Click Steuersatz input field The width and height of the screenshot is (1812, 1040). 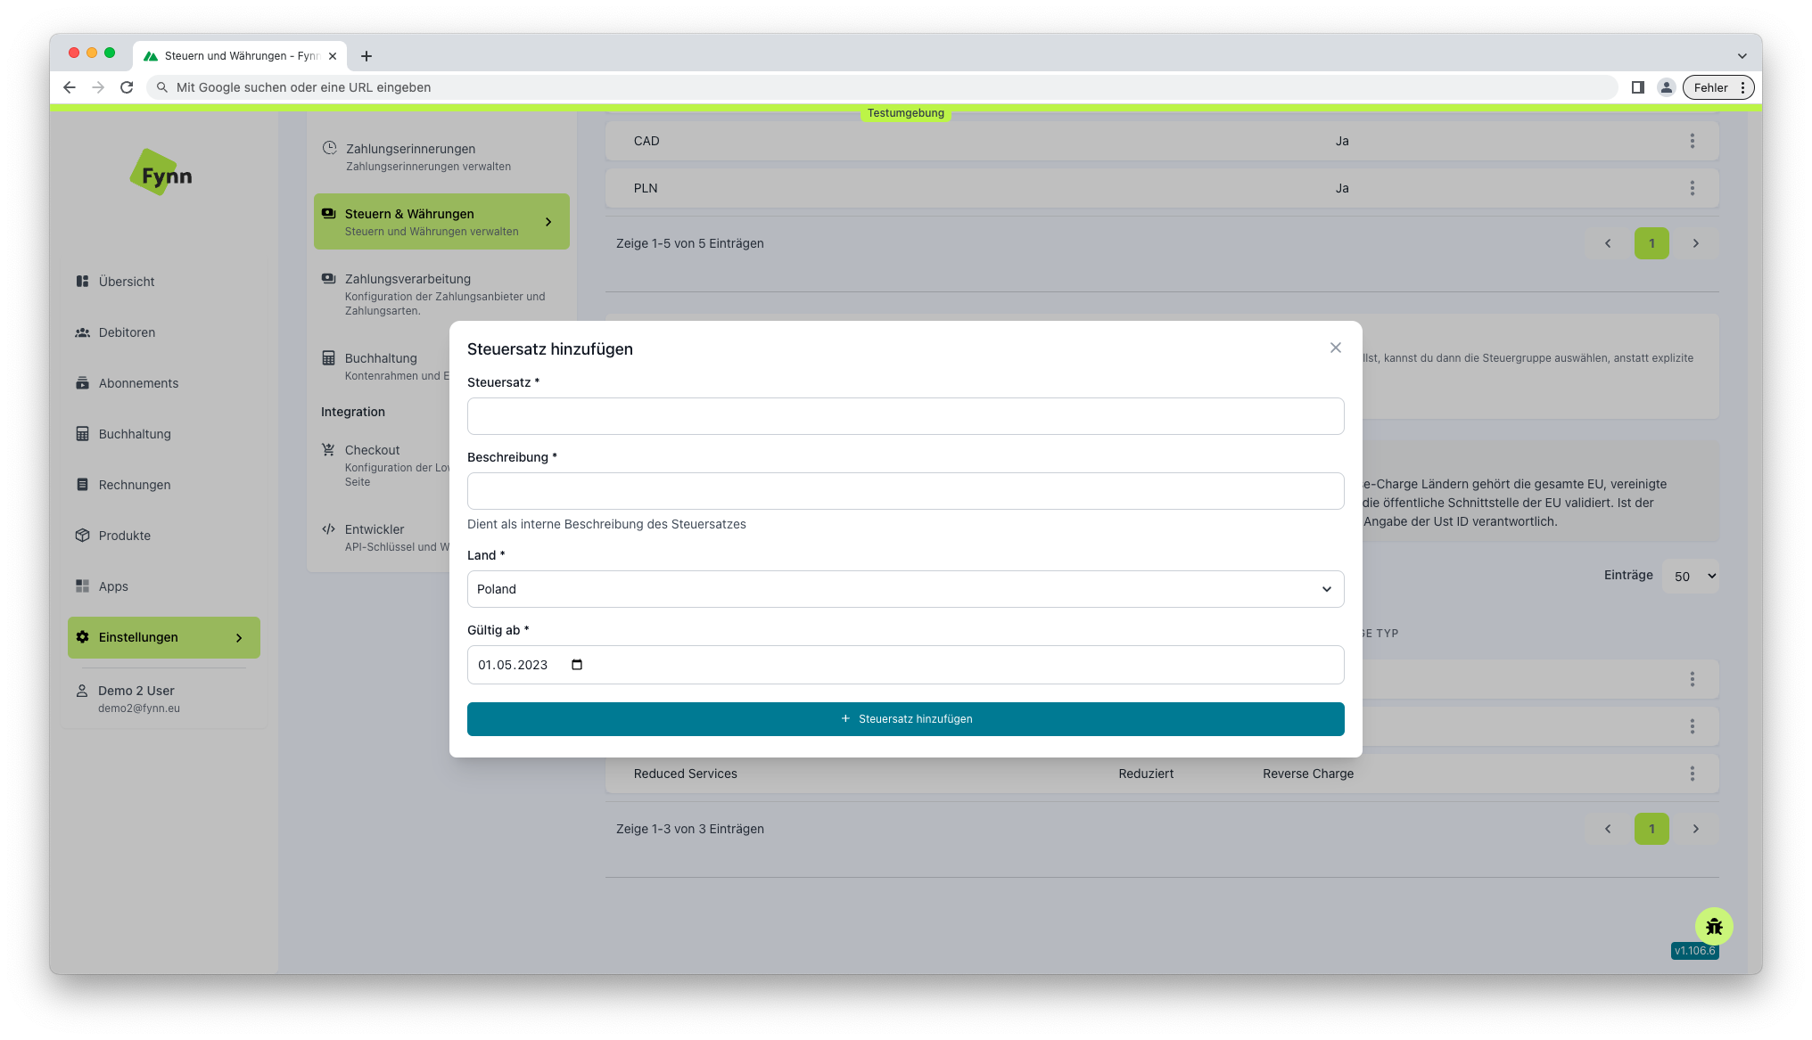click(x=905, y=415)
